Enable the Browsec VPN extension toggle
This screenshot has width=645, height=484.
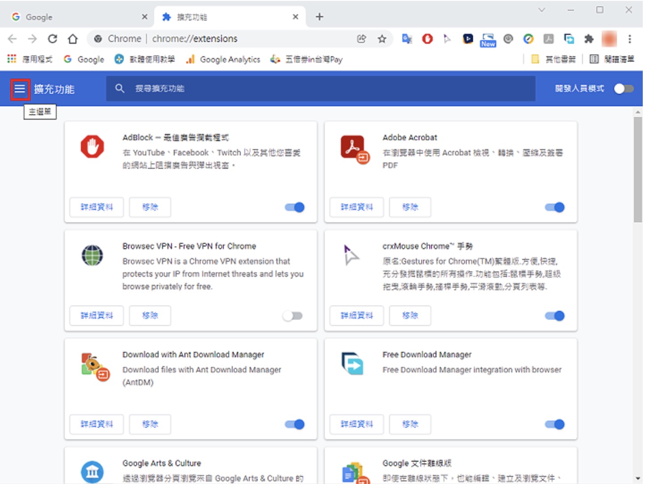[x=293, y=316]
